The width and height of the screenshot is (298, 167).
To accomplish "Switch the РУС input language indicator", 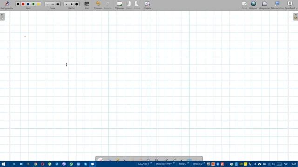I will coord(285,164).
